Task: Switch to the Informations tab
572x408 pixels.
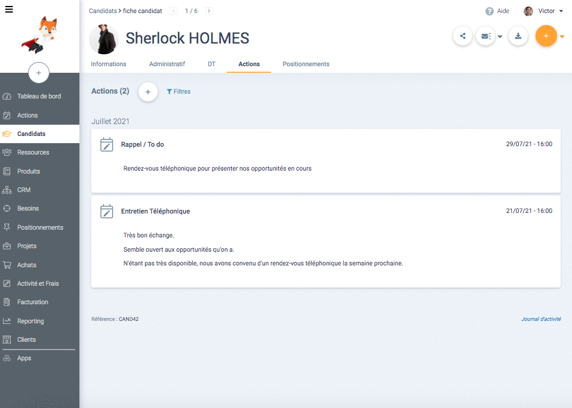Action: [x=108, y=64]
